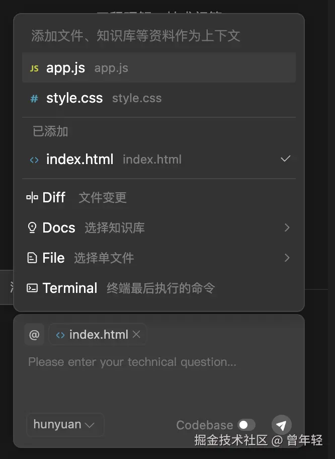
Task: Click the Docs lightbulb icon
Action: 32,228
